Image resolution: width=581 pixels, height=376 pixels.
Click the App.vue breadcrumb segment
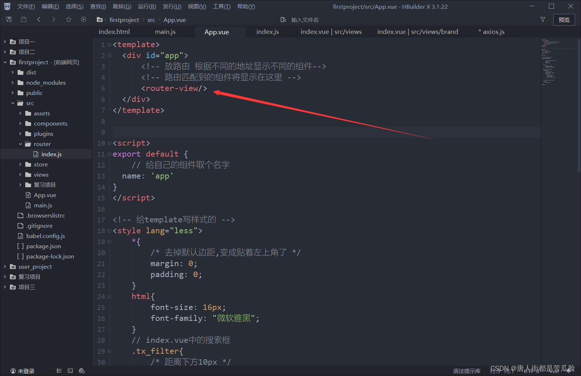coord(175,20)
